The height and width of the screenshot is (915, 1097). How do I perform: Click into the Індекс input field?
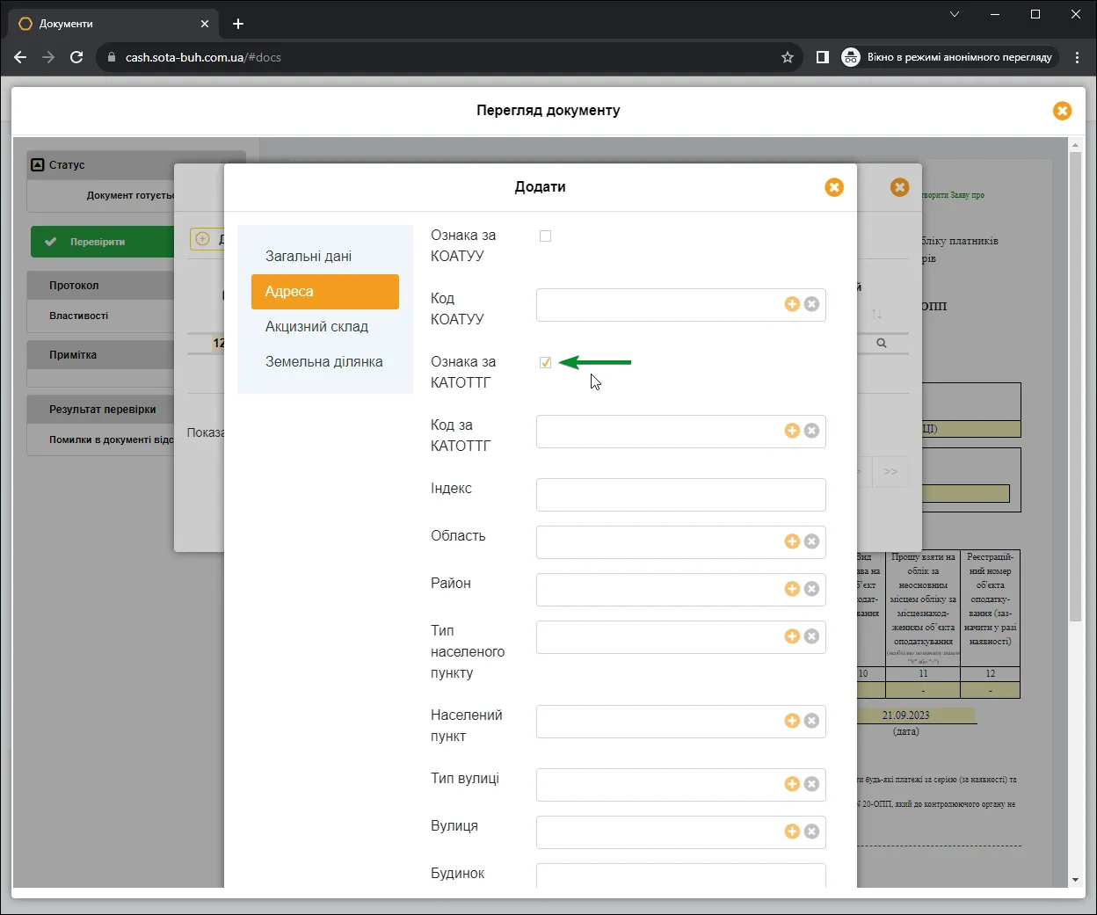click(681, 495)
